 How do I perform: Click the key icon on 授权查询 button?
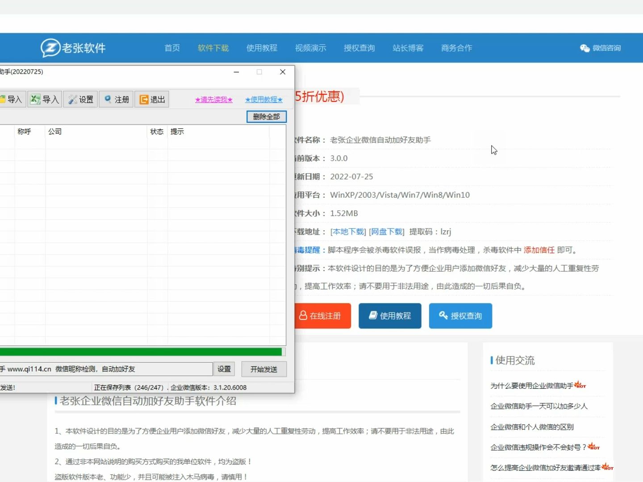(x=443, y=316)
